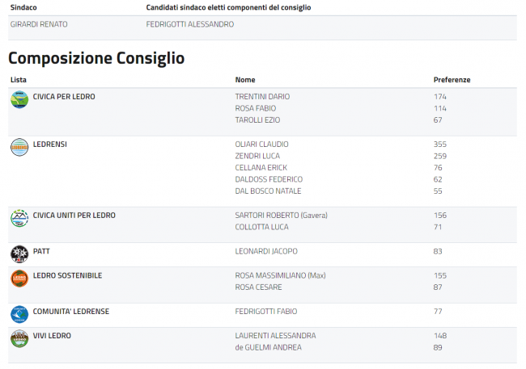Screen dimensions: 526x369
Task: Click the Comunita' Ledrense list logo
Action: 19,314
